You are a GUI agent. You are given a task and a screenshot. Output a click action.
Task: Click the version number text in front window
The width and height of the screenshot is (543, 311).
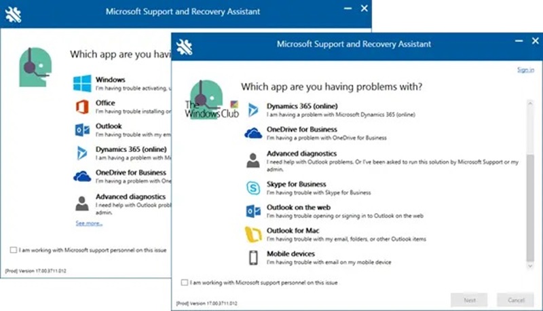pyautogui.click(x=207, y=304)
